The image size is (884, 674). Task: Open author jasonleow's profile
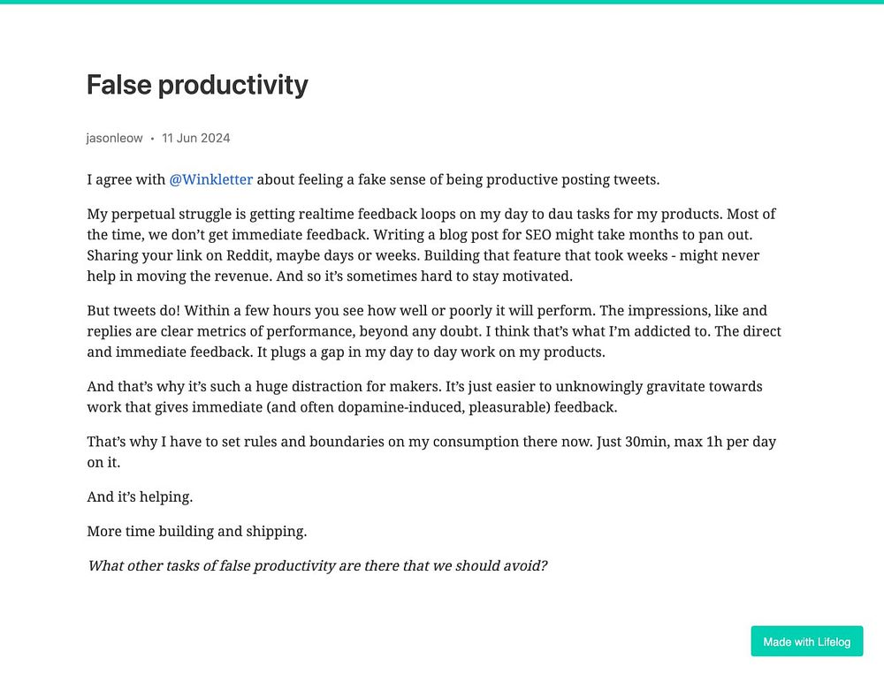point(114,138)
